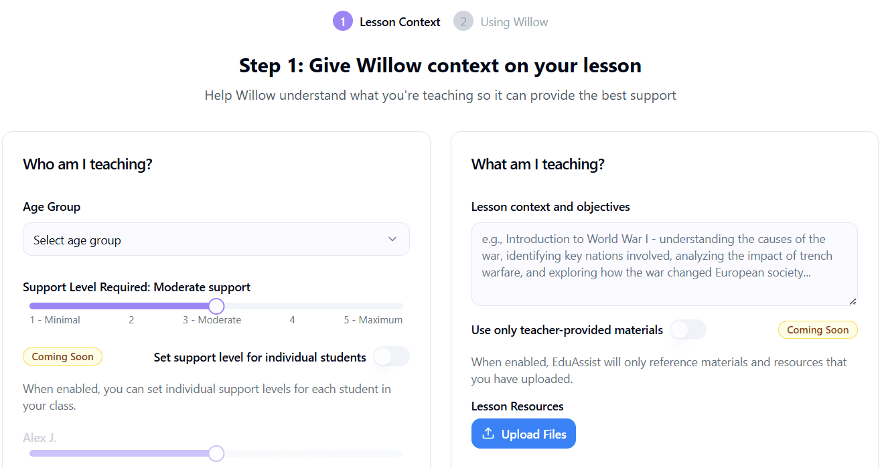Click the Upload Files button

coord(524,433)
